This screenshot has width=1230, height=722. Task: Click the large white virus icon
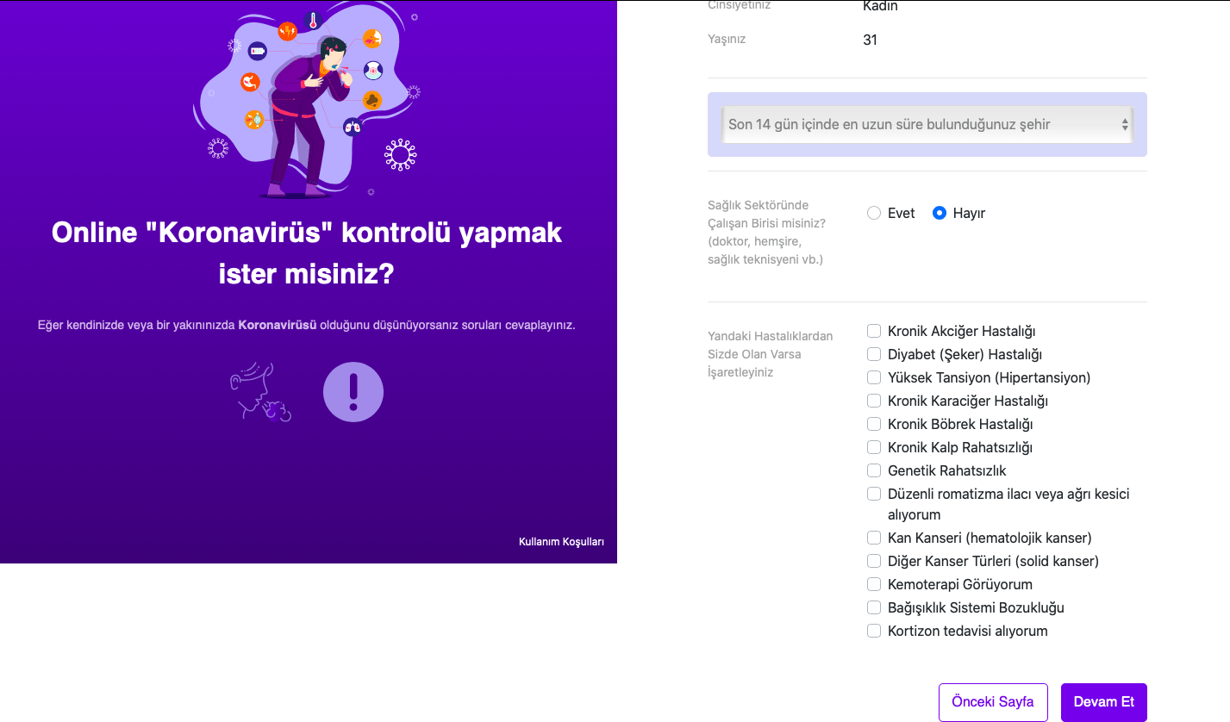400,154
